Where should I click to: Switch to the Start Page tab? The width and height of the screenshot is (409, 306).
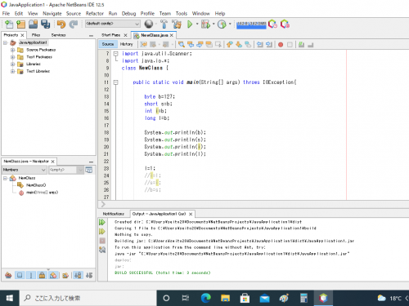111,35
